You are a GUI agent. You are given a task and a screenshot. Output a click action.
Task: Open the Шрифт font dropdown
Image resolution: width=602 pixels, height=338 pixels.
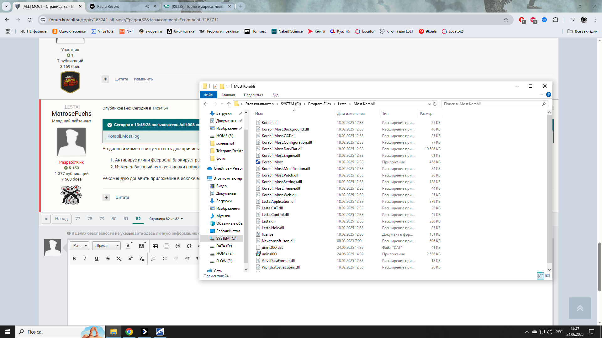pos(106,246)
